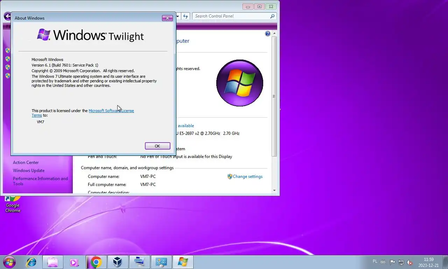Click 'No Pen or Touch Input is available' text
The image size is (448, 269).
point(186,157)
